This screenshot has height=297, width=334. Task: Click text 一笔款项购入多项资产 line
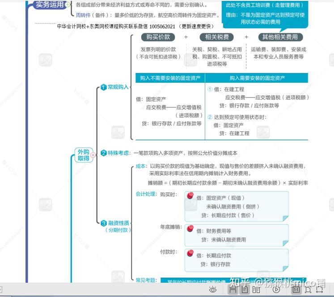pyautogui.click(x=185, y=153)
